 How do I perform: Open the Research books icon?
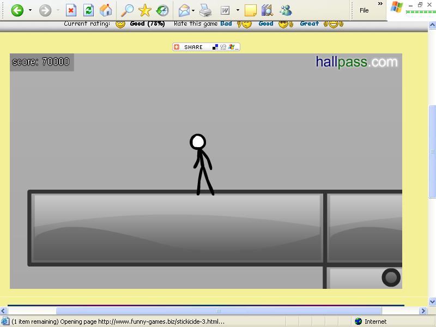(x=267, y=10)
